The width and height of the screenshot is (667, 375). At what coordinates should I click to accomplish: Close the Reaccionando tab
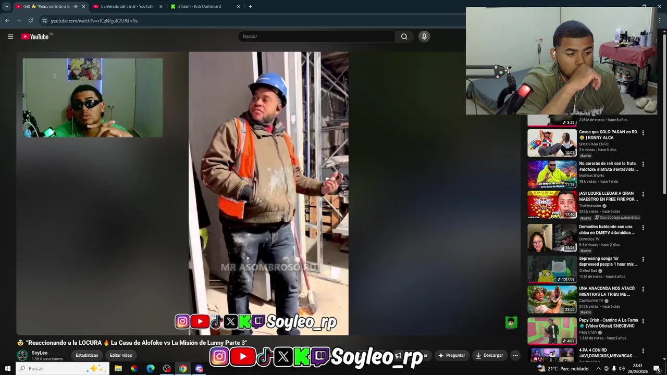[83, 6]
